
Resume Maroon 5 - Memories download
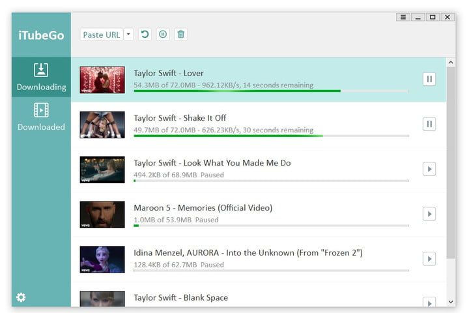[x=429, y=214]
